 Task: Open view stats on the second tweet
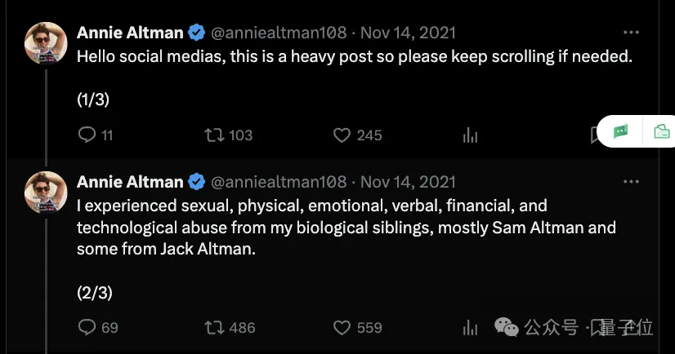[x=470, y=327]
